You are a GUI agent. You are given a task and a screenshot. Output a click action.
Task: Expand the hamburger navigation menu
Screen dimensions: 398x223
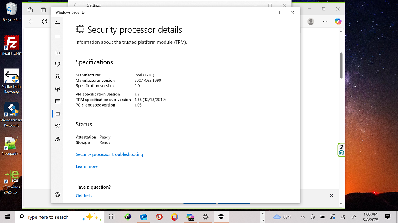pos(57,37)
